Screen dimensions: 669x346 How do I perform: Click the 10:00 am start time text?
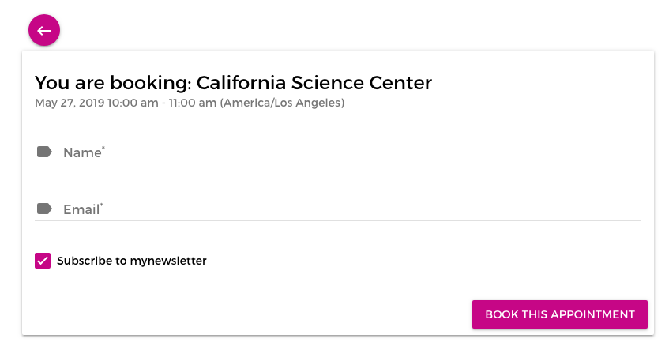click(x=133, y=103)
